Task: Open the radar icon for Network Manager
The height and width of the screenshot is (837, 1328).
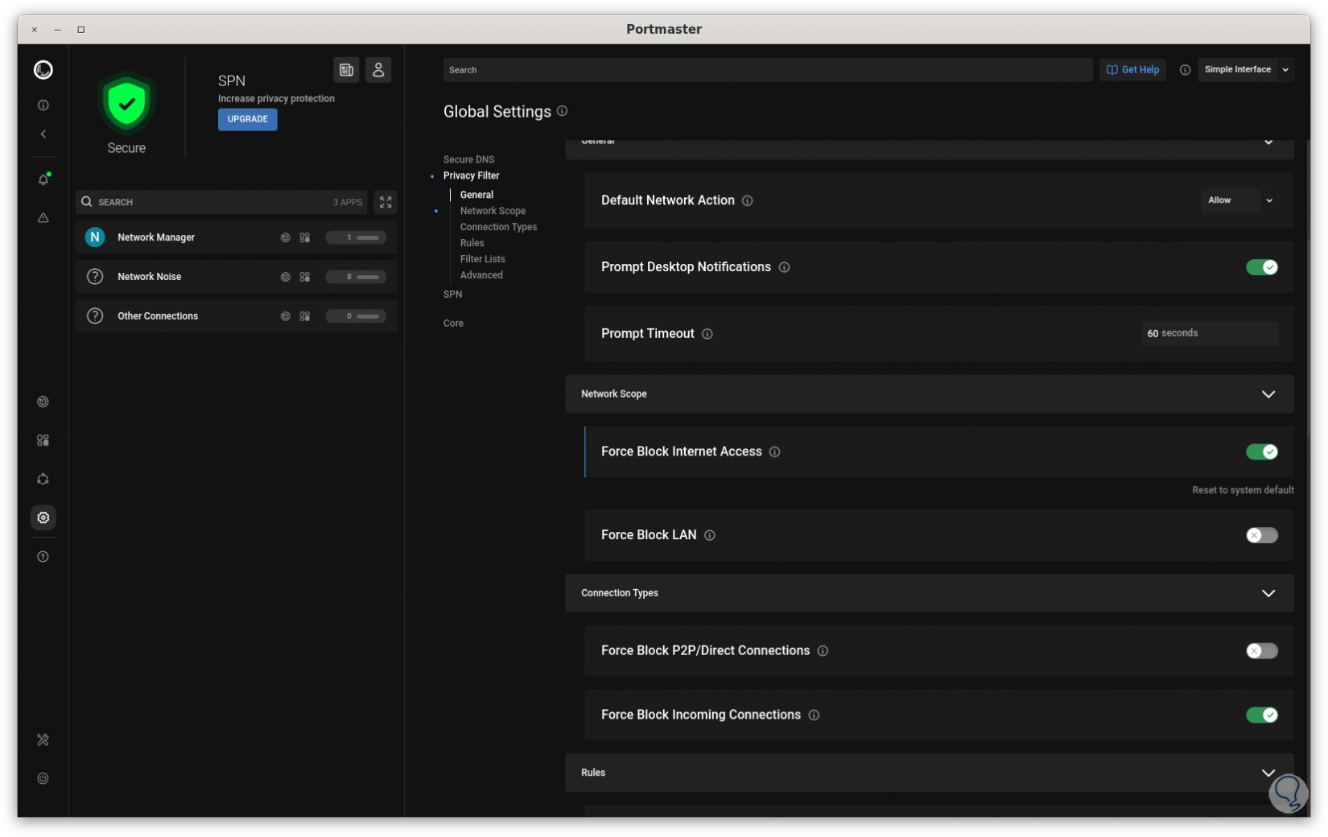Action: point(285,237)
